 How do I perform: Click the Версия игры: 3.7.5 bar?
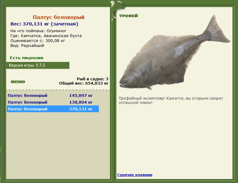(38, 65)
